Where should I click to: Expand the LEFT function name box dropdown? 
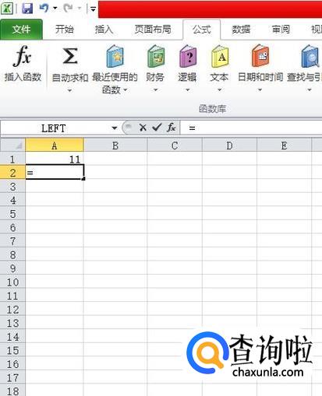[114, 128]
